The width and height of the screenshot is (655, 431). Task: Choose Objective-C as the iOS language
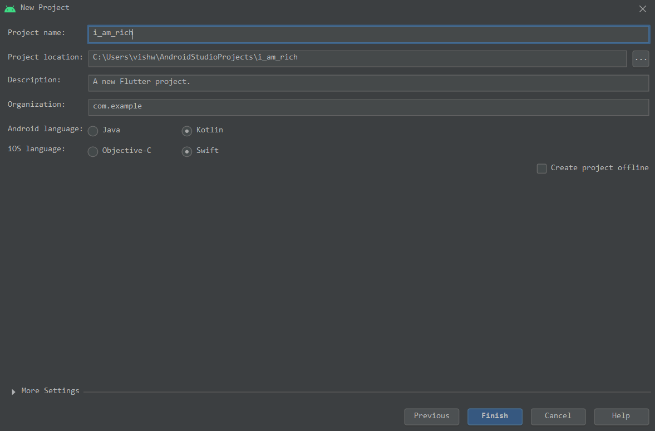(93, 151)
